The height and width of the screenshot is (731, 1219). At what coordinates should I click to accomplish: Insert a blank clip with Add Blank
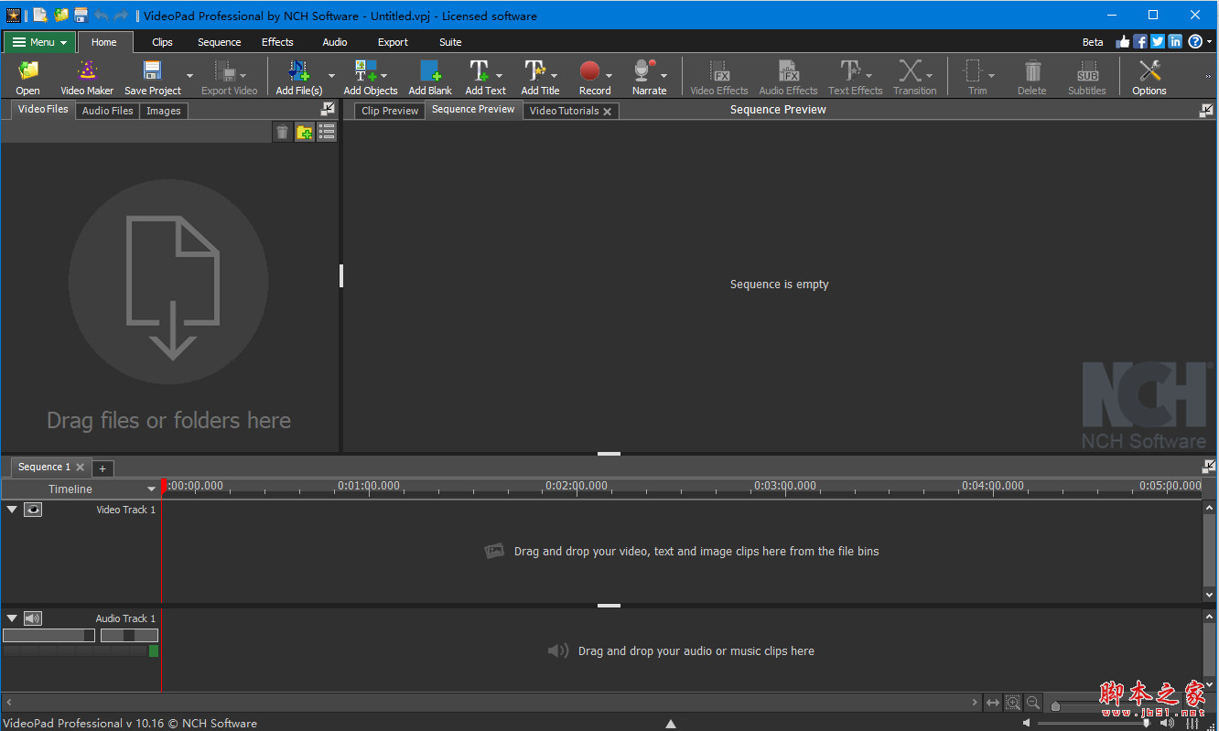coord(430,71)
